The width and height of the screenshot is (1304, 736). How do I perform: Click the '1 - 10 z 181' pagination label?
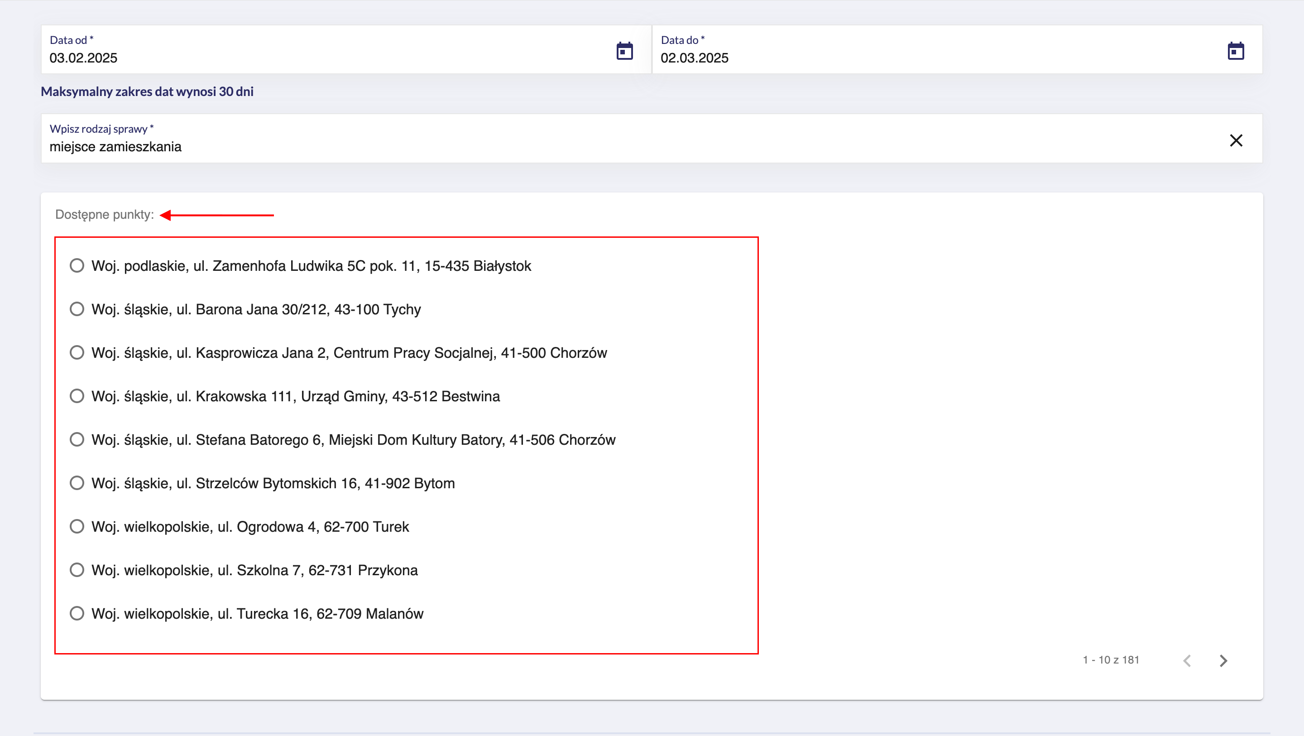coord(1111,660)
